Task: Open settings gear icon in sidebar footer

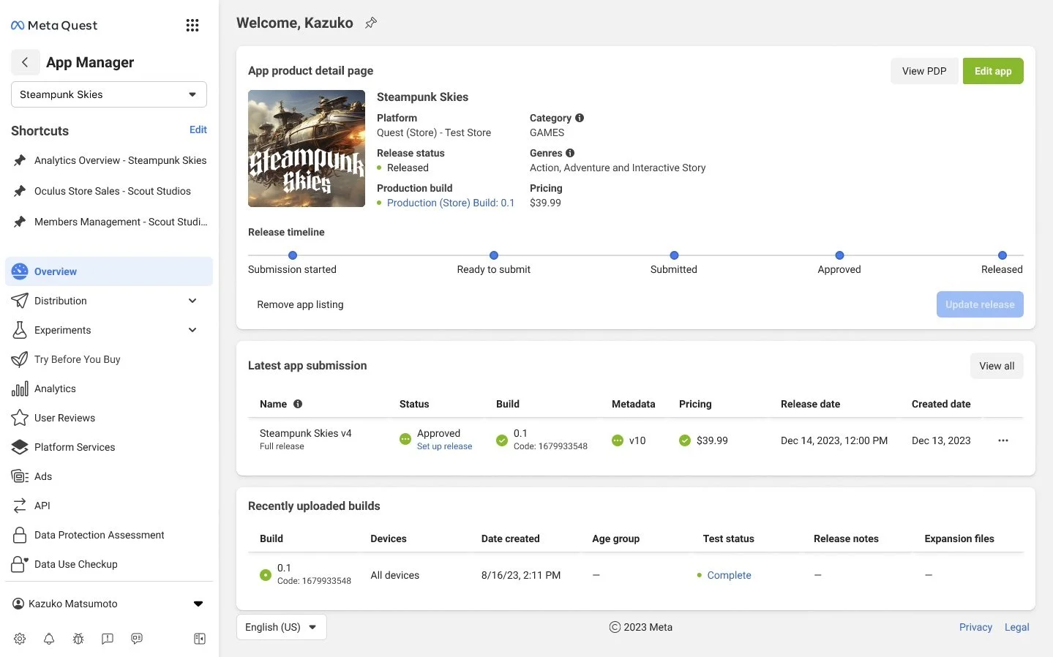Action: tap(20, 639)
